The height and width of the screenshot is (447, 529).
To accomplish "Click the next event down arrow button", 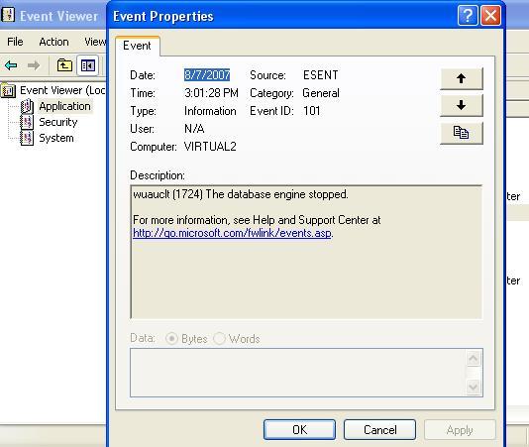I will [462, 106].
